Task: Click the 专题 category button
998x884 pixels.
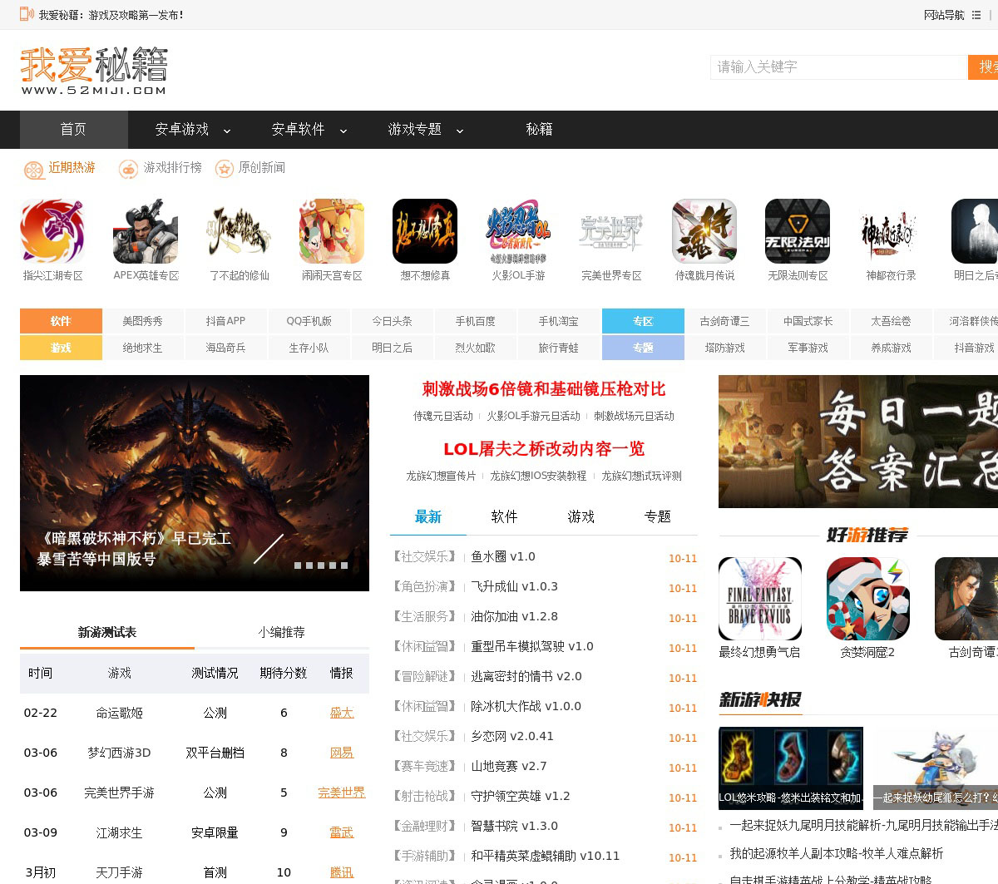Action: click(643, 348)
